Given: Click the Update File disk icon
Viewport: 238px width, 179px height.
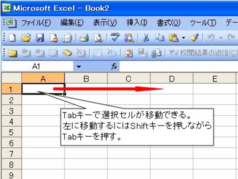Looking at the screenshot, I should (x=143, y=53).
